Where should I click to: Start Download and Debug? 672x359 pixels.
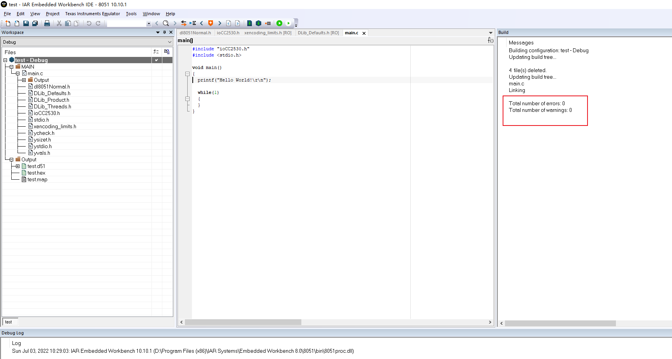click(x=279, y=23)
